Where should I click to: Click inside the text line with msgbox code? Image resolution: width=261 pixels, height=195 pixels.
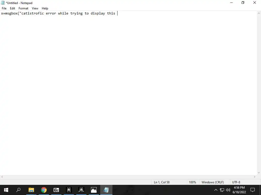click(x=58, y=13)
